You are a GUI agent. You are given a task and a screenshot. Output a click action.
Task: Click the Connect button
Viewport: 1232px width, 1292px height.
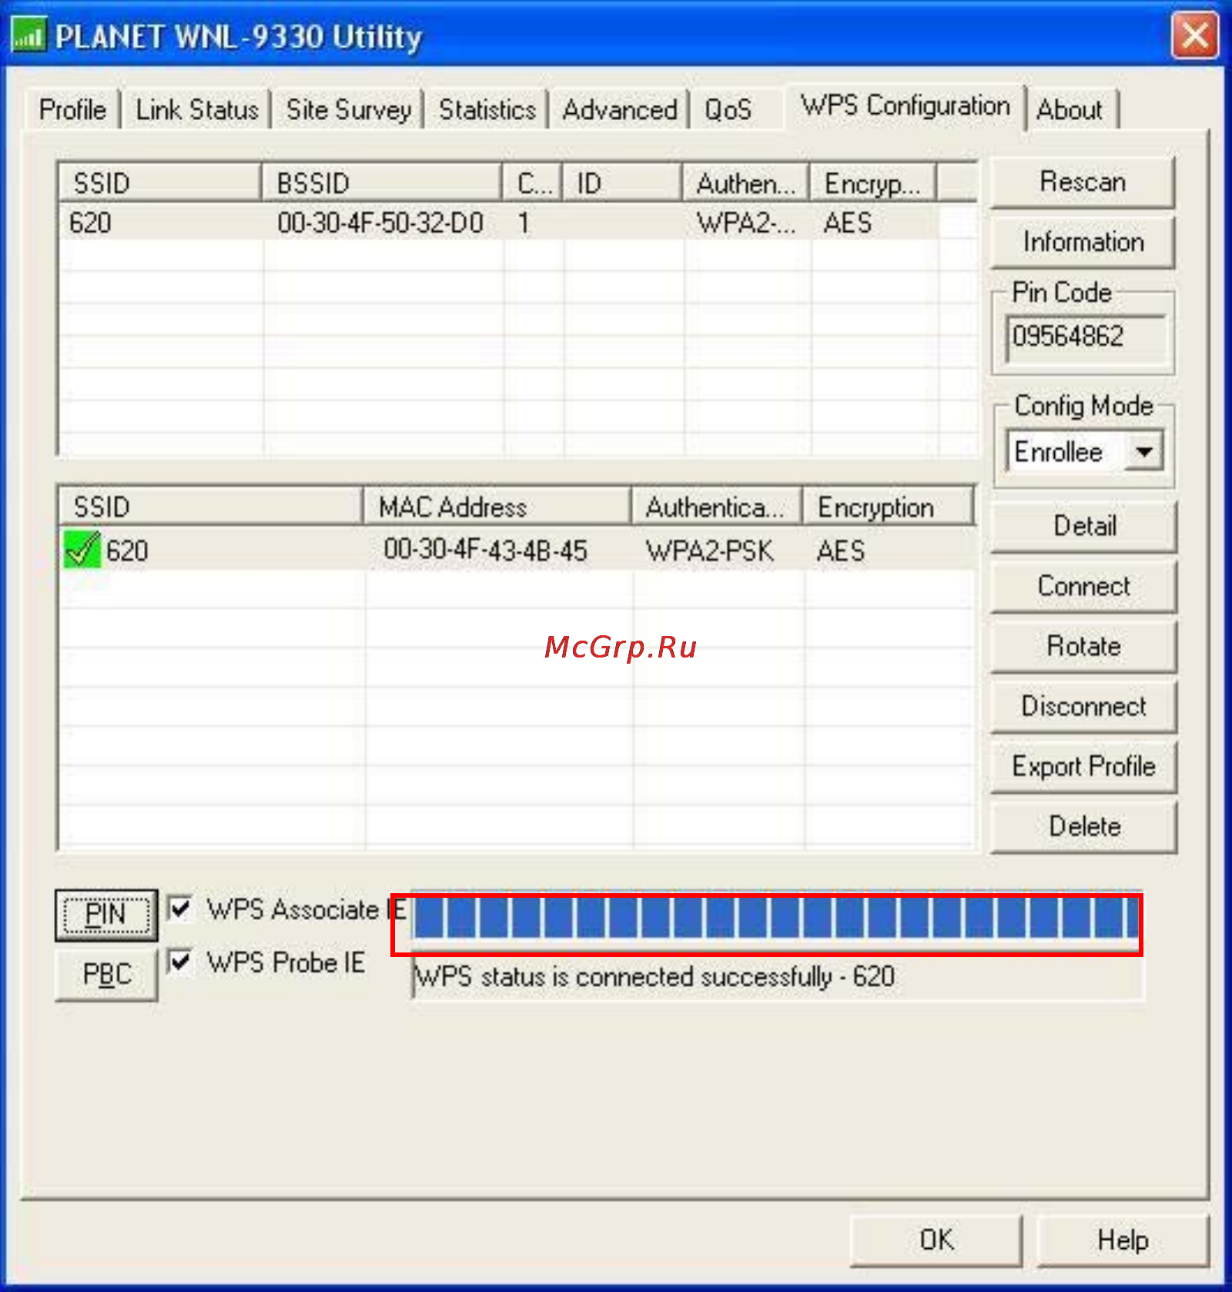(1084, 587)
